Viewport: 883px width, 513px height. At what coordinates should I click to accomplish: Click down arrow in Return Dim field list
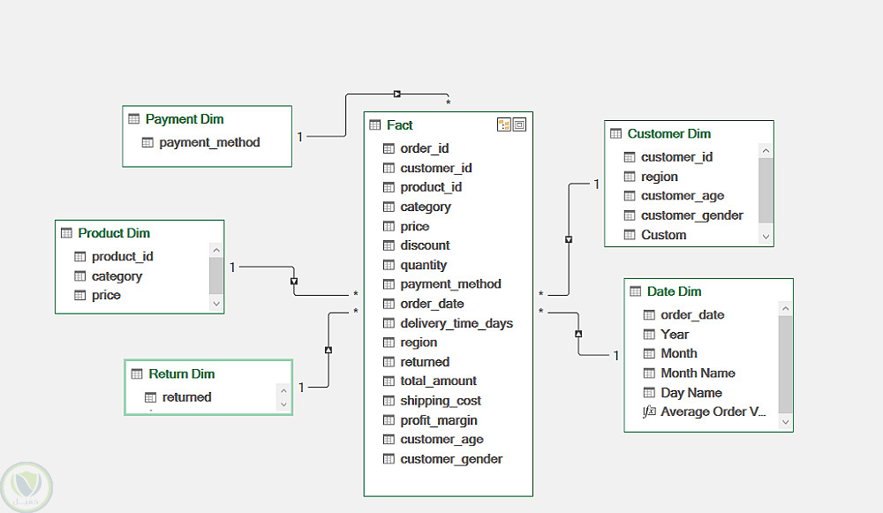click(283, 404)
